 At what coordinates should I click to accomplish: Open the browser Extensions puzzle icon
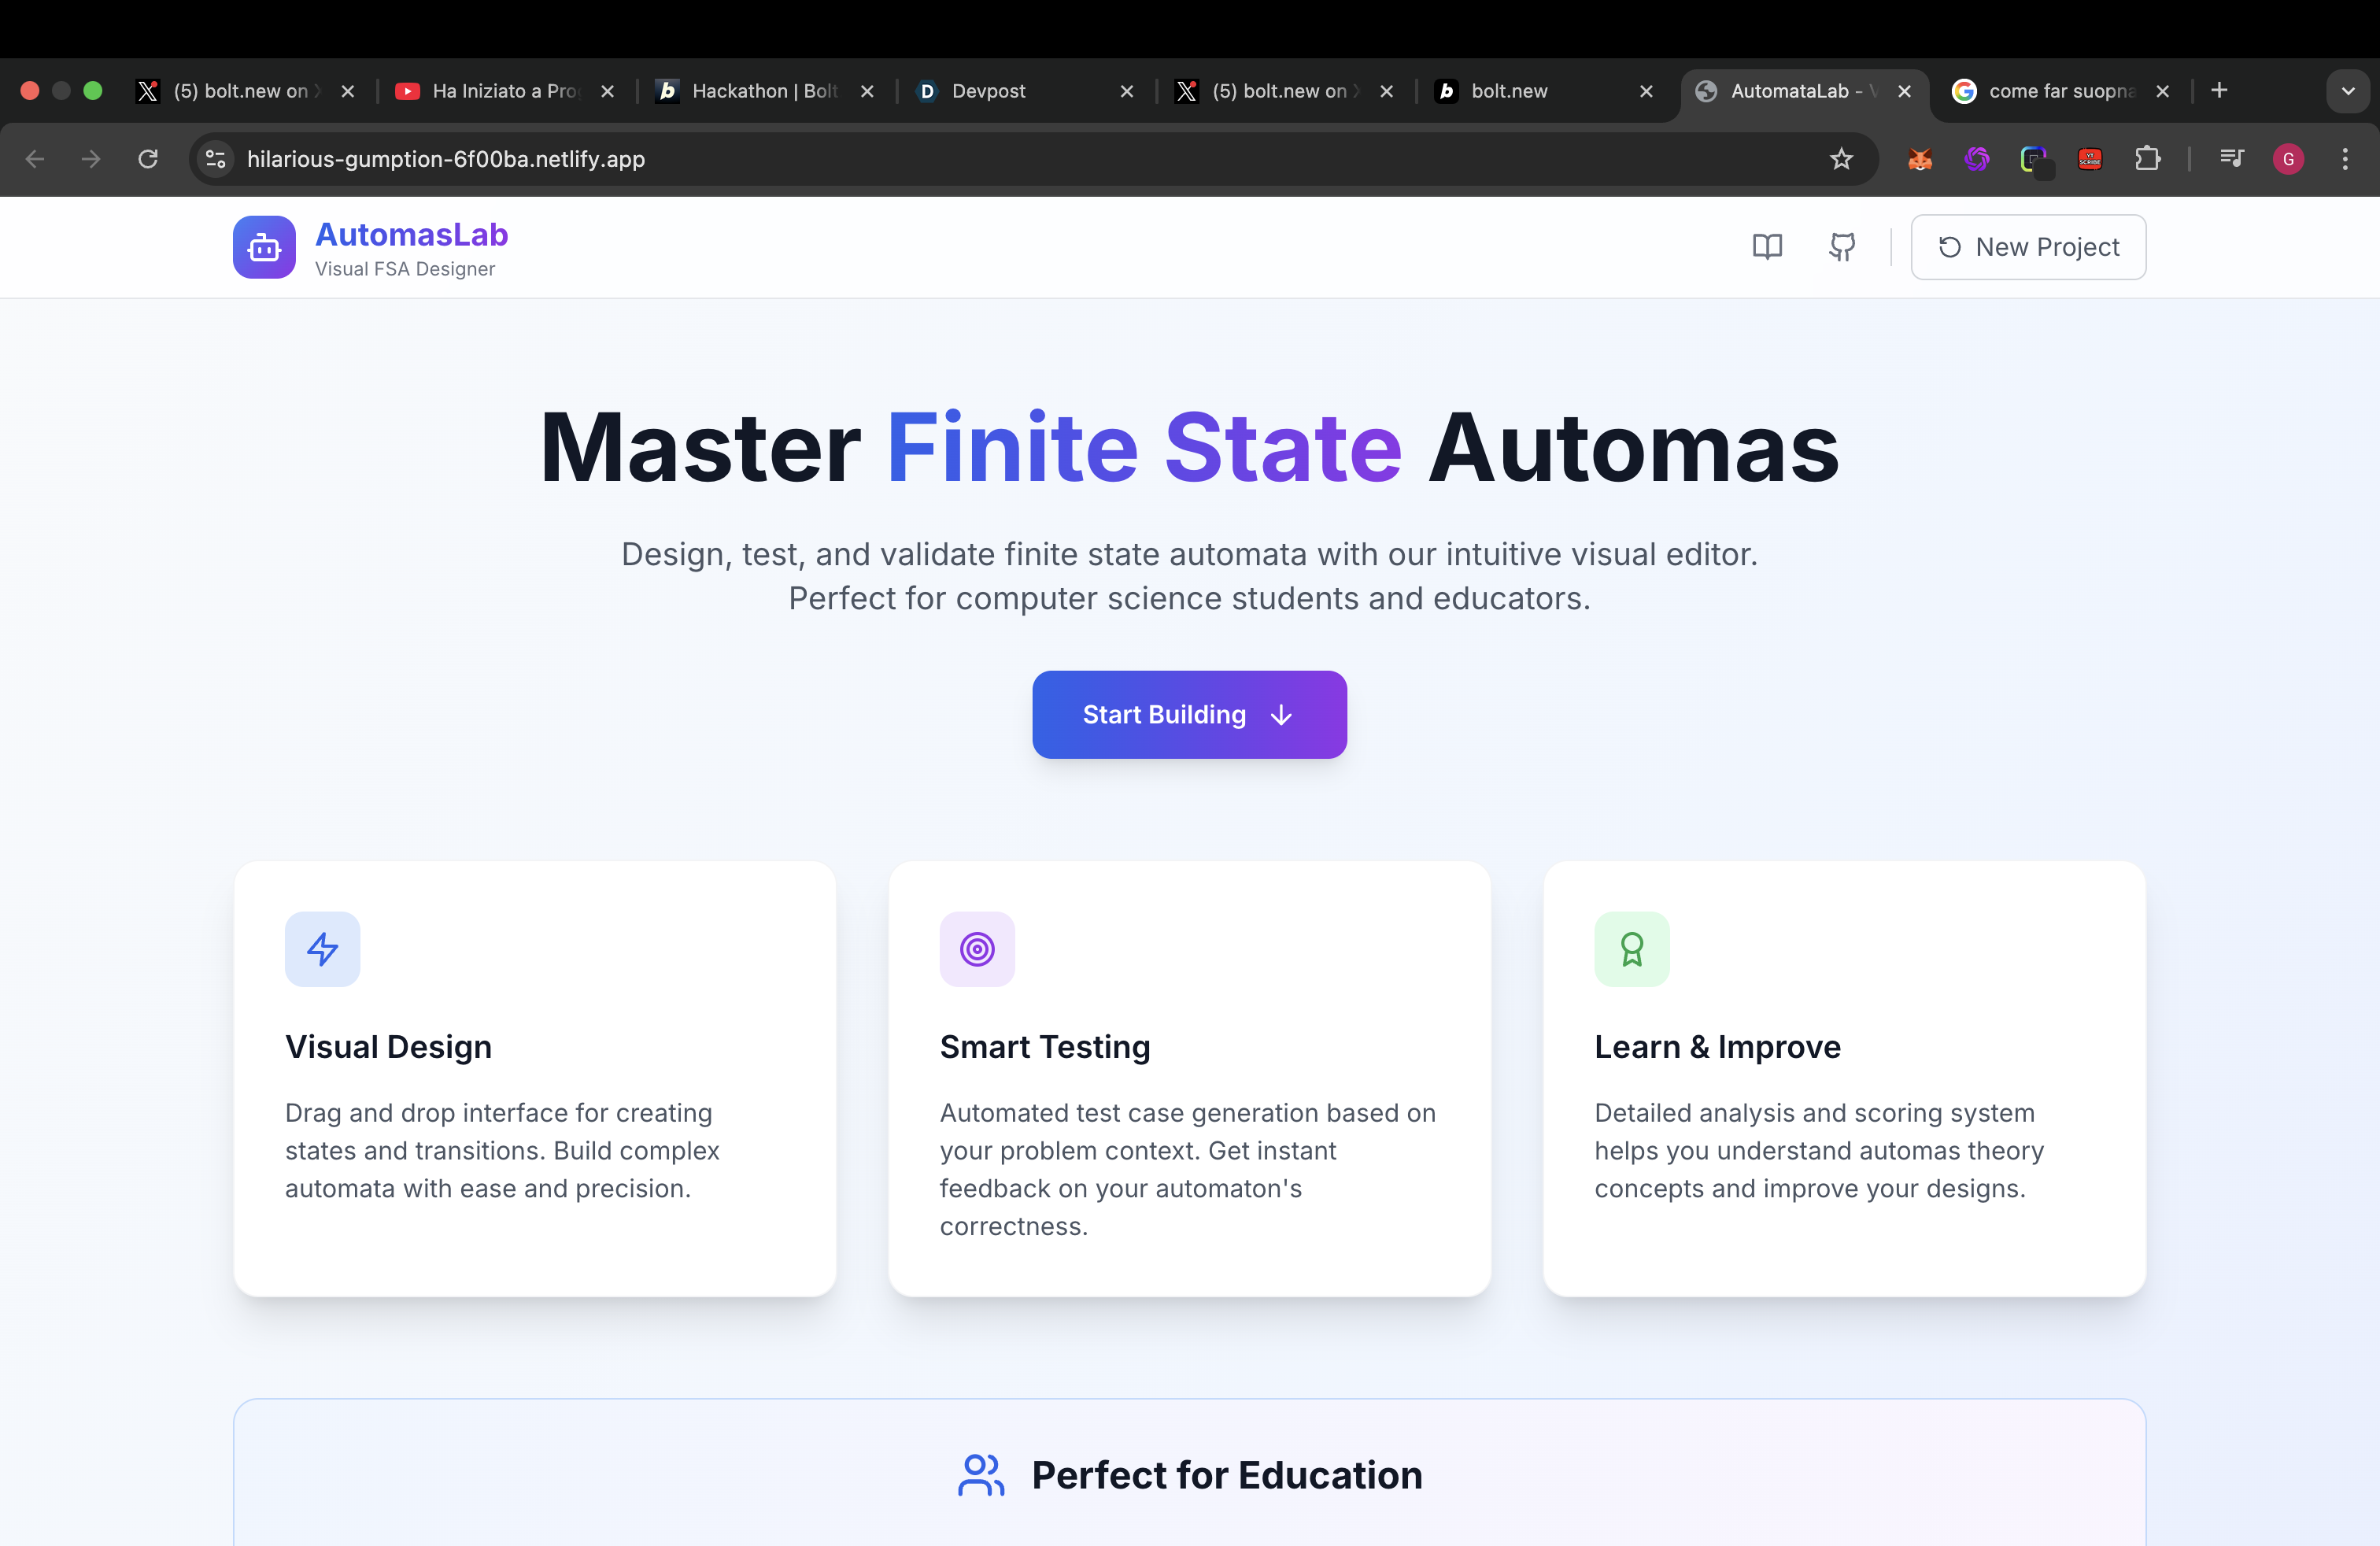click(2147, 159)
